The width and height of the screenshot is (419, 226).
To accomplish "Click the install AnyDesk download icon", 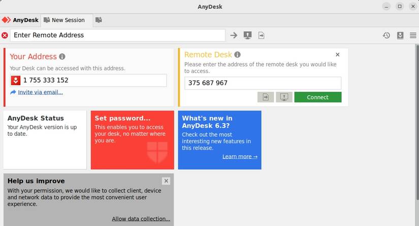I will pos(400,35).
